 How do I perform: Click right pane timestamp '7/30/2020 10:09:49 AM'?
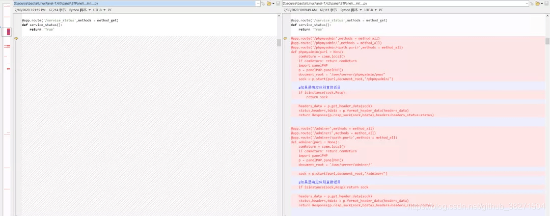[299, 10]
